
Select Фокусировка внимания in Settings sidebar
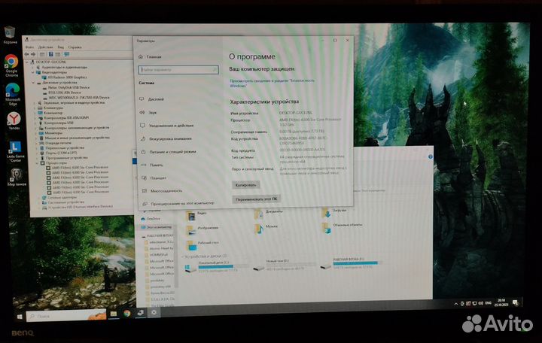click(x=170, y=139)
